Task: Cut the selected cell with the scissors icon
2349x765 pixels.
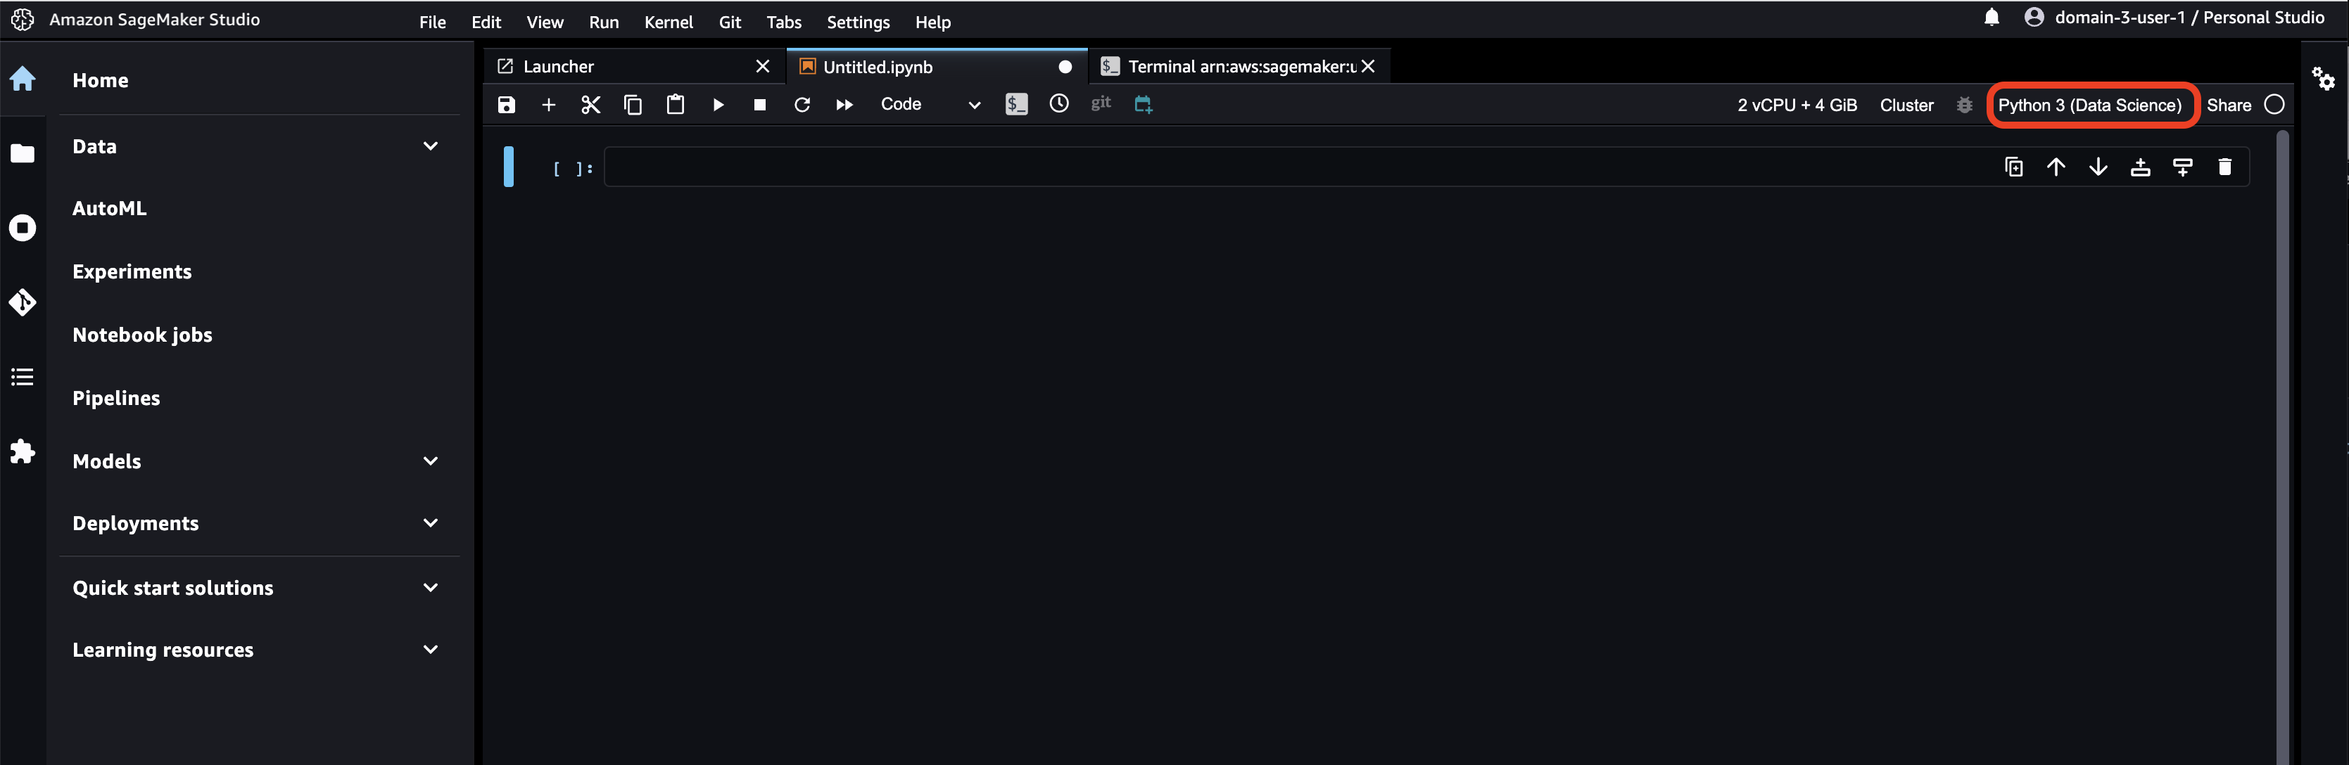Action: [x=591, y=105]
